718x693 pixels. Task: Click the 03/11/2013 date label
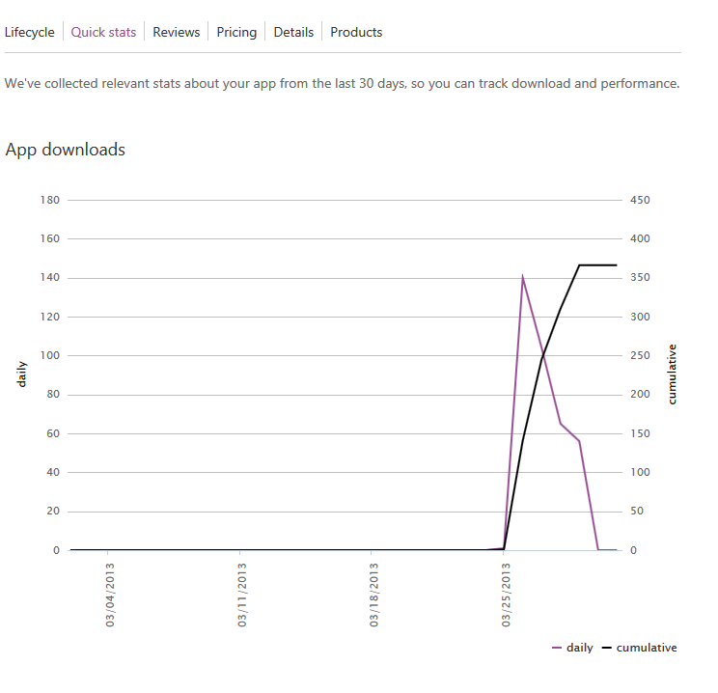coord(242,595)
